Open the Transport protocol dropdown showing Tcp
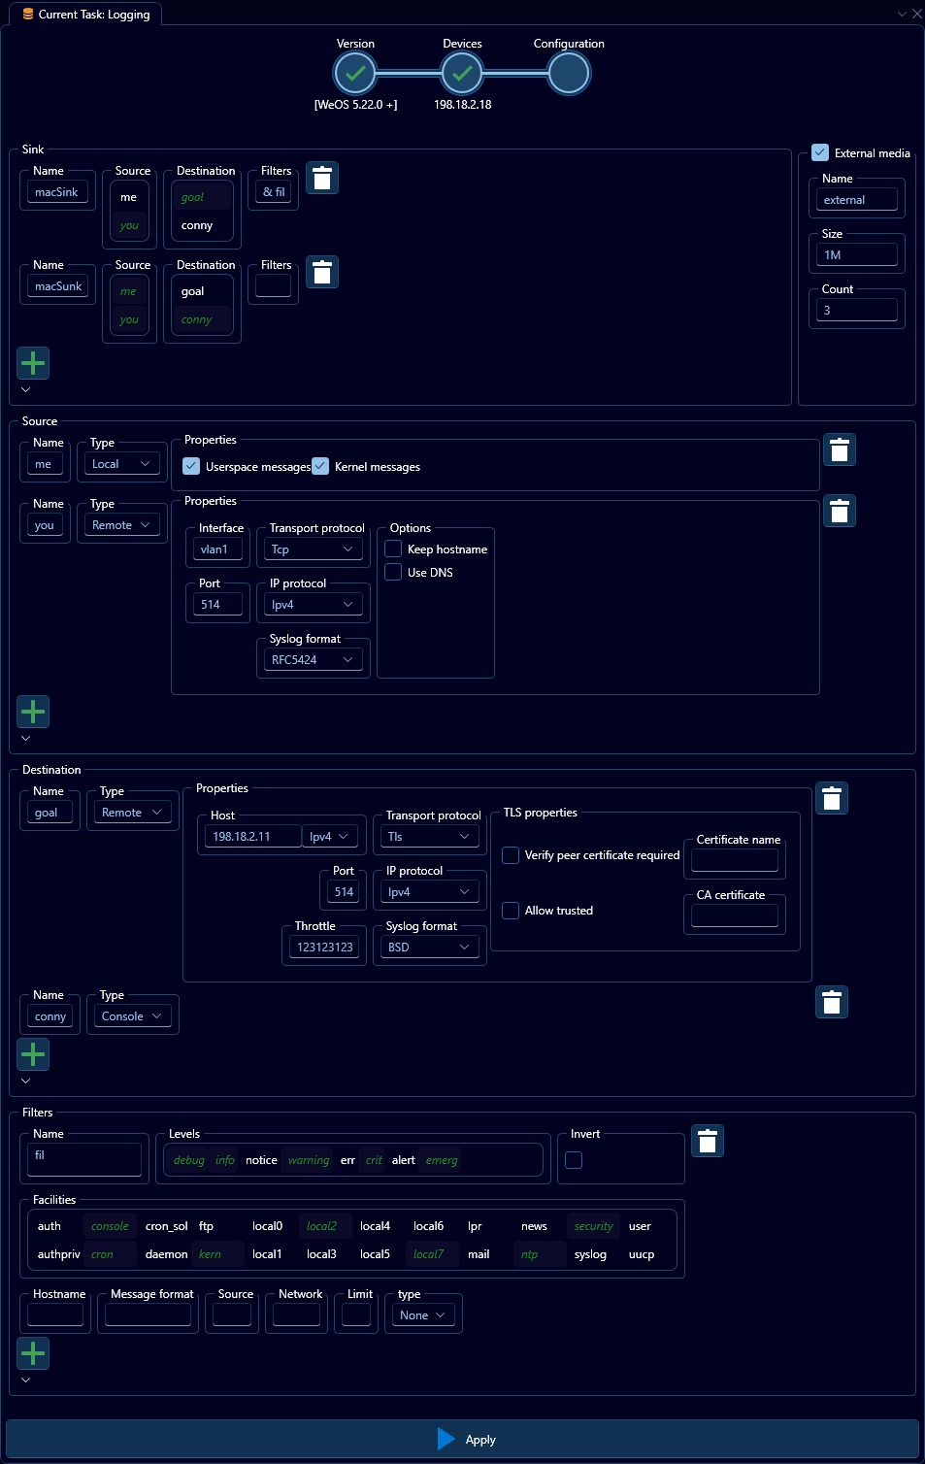The image size is (925, 1464). [x=312, y=549]
